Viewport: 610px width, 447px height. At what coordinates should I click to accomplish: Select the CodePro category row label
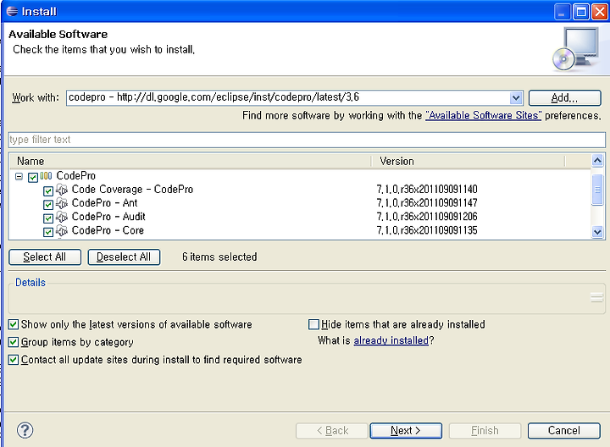coord(76,176)
